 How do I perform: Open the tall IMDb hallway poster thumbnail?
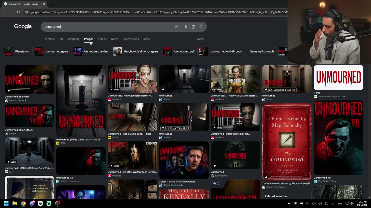coord(81,101)
